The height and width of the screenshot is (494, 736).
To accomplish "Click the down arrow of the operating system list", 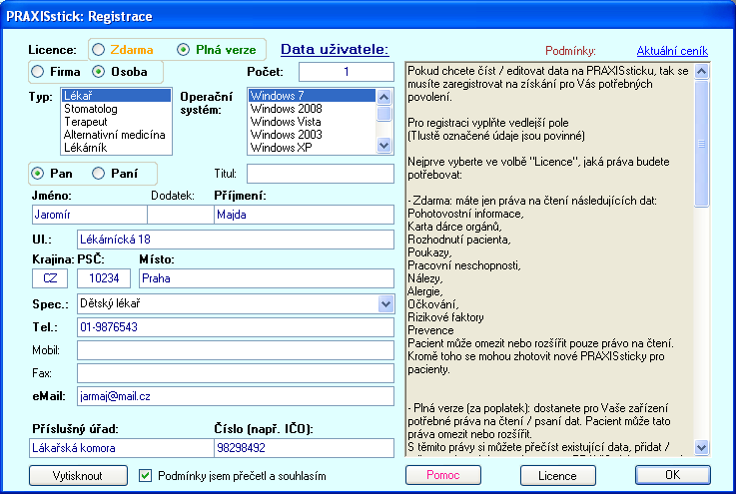I will 383,146.
